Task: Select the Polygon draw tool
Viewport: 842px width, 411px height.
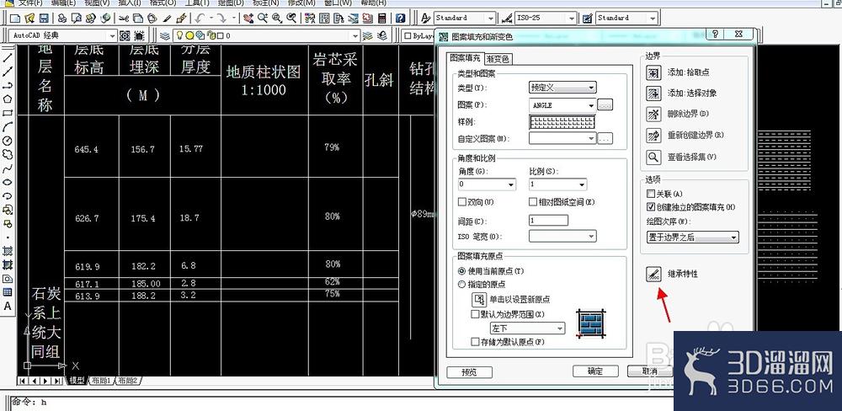Action: coord(8,99)
